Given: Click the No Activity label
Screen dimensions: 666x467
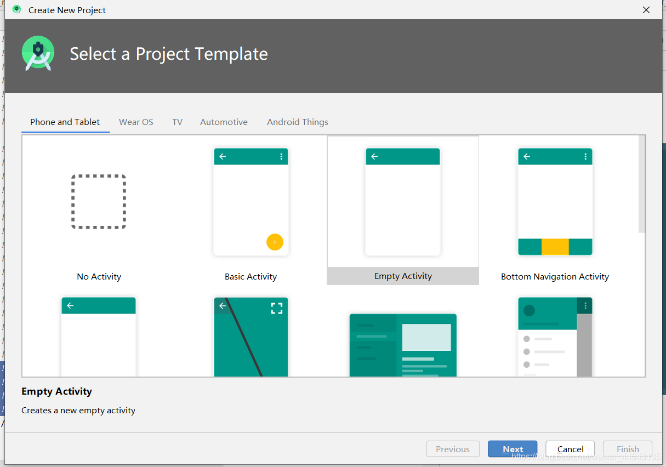Looking at the screenshot, I should click(99, 277).
